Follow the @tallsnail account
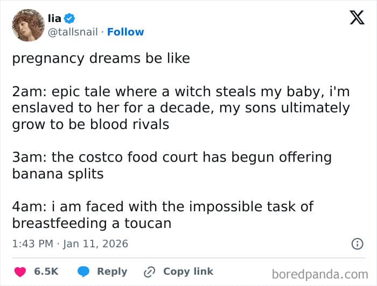Image resolution: width=377 pixels, height=286 pixels. point(125,32)
